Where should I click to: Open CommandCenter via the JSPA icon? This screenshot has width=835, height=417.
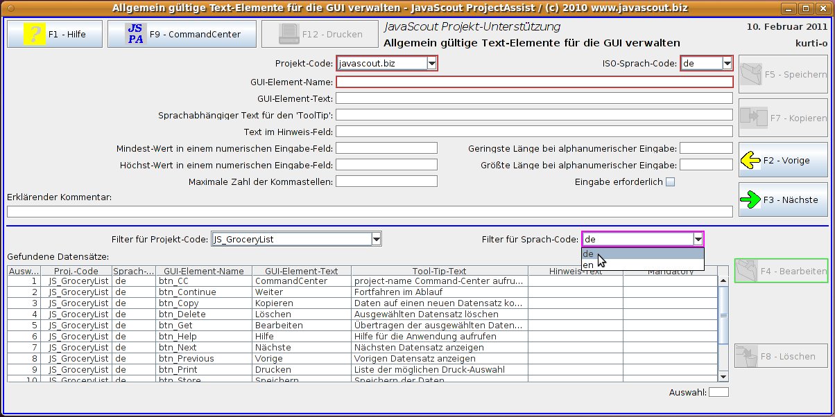[136, 34]
